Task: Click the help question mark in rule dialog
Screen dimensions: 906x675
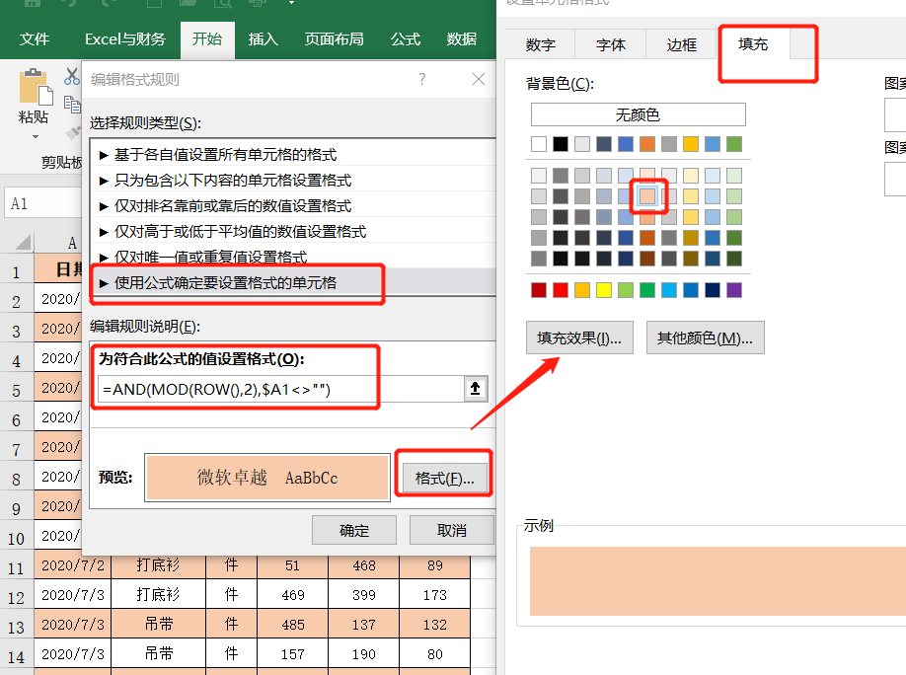Action: pos(422,79)
